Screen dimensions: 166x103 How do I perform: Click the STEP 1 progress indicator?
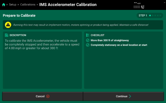click(150, 16)
